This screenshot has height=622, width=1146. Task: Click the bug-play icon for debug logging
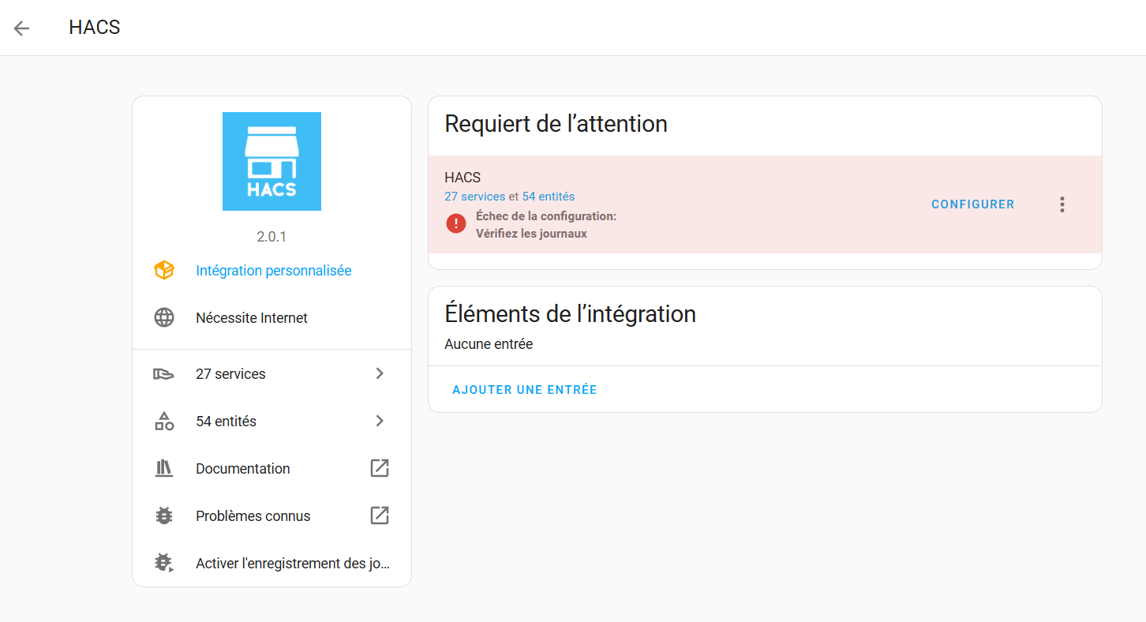(x=163, y=563)
